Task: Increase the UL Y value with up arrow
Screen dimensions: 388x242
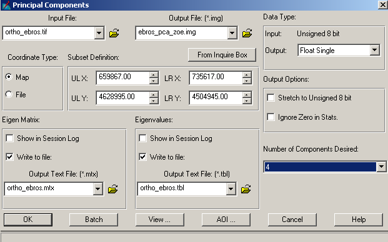Action: (x=154, y=95)
